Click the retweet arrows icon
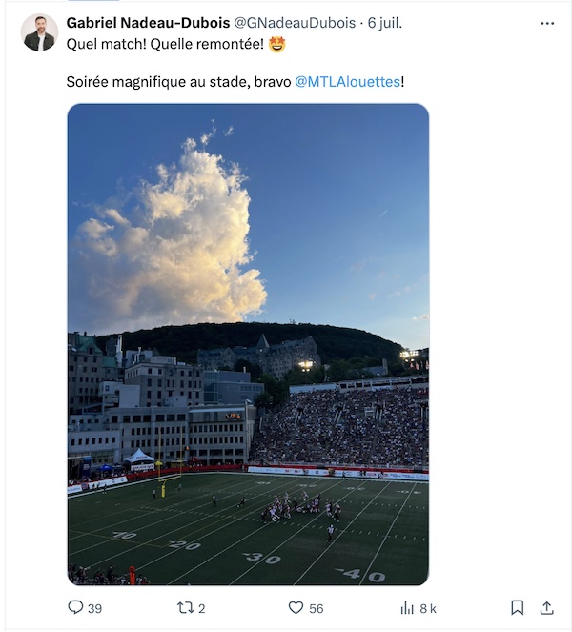Viewport: 572px width, 632px height. 186,608
